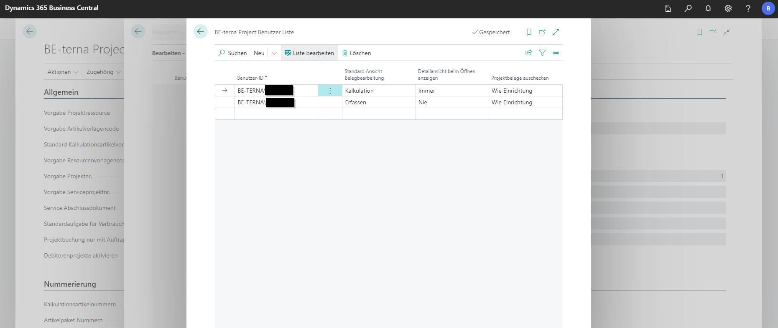This screenshot has width=778, height=328.
Task: Click Löschen to delete row
Action: [x=357, y=53]
